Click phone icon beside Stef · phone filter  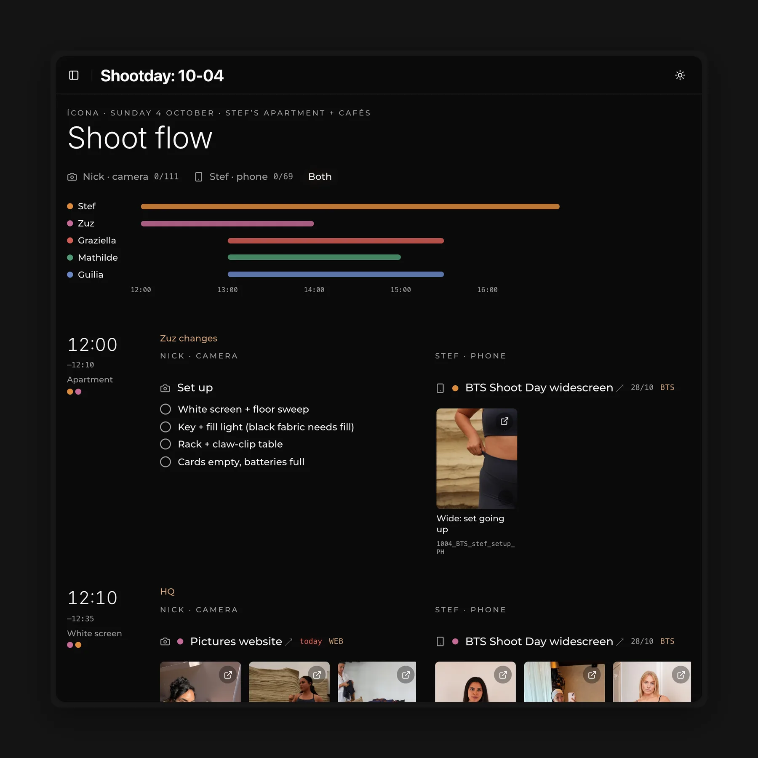pyautogui.click(x=199, y=177)
